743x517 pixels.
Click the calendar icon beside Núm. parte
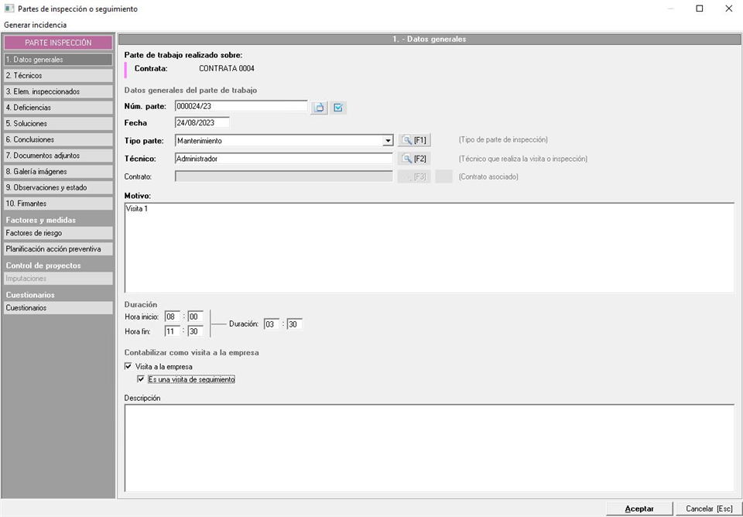[x=320, y=108]
